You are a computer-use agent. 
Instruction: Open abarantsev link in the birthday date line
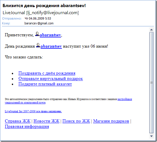pos(51,46)
